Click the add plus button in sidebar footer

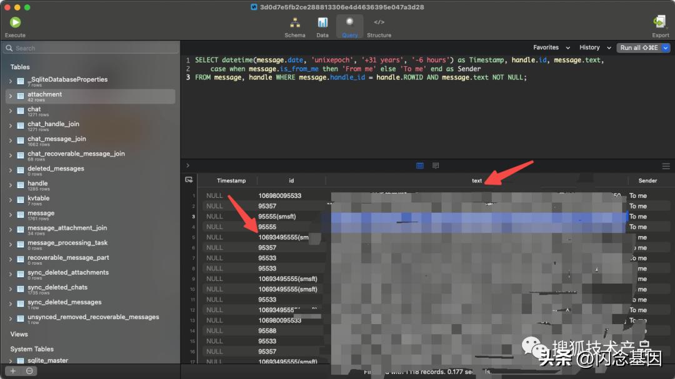(x=12, y=371)
